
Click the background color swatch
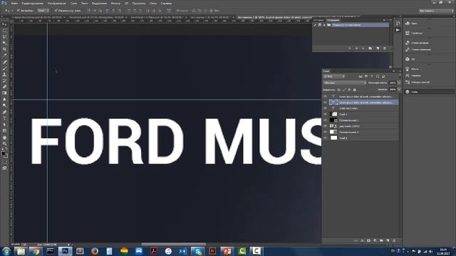6,156
